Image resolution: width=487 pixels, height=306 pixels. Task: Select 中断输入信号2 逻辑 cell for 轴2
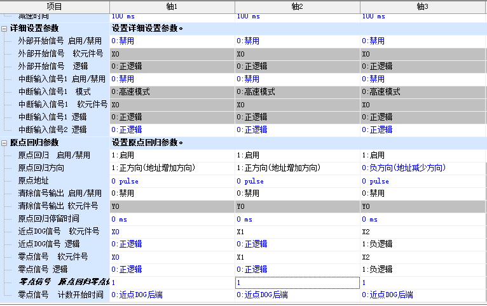click(x=298, y=130)
